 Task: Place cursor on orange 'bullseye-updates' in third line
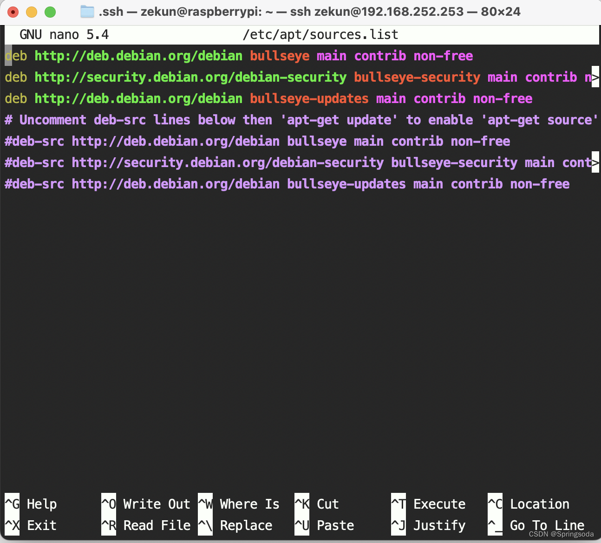click(x=309, y=99)
